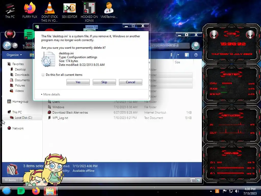
Task: Click the orange tray application icon
Action: [217, 191]
